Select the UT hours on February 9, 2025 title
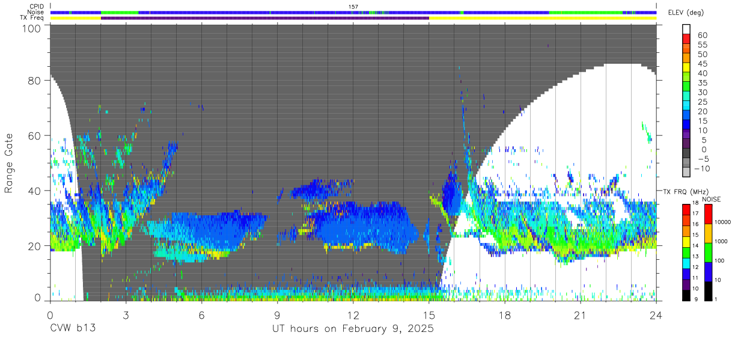This screenshot has width=738, height=341. coord(353,329)
